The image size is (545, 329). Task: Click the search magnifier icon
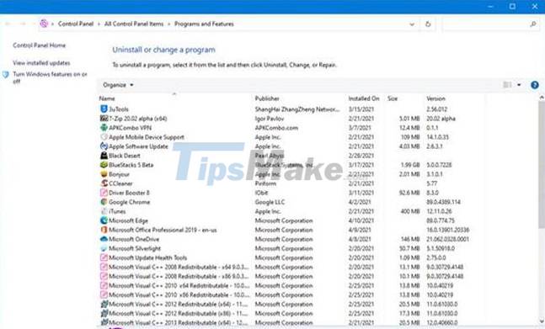click(533, 24)
